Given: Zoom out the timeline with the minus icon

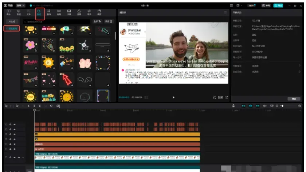Looking at the screenshot, I should pos(277,106).
